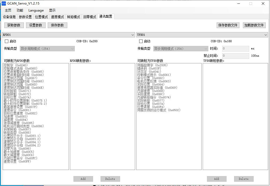270x186 pixels.
Task: Expand the TPDO1 selection dropdown
Action: [x=266, y=35]
